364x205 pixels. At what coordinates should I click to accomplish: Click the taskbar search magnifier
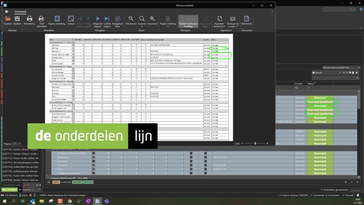point(14,201)
